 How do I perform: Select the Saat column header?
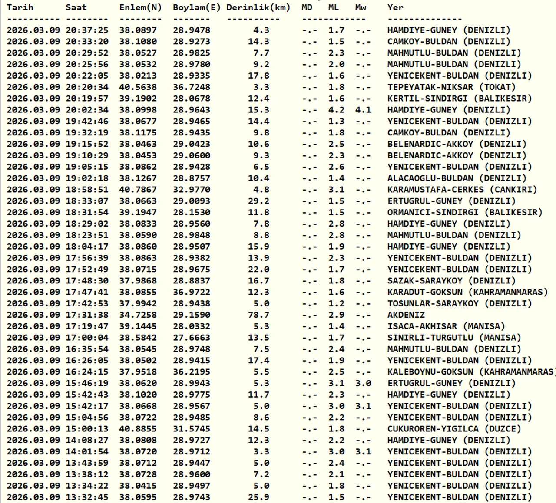(x=76, y=7)
